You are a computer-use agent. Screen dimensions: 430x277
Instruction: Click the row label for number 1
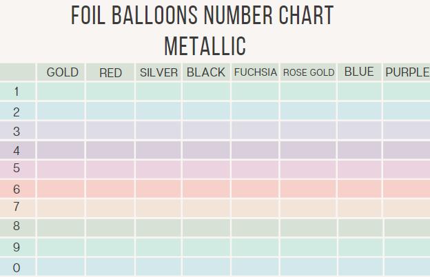[17, 92]
